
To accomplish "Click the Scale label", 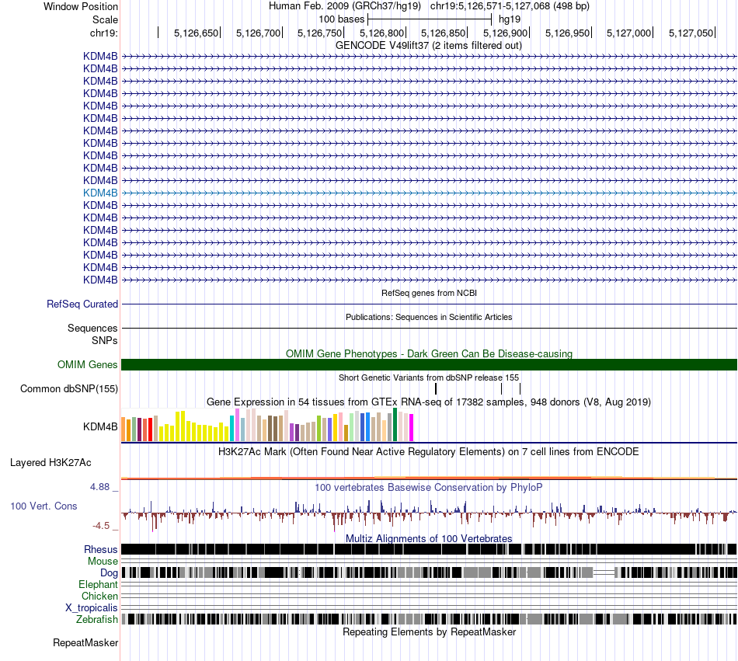I will coord(105,19).
